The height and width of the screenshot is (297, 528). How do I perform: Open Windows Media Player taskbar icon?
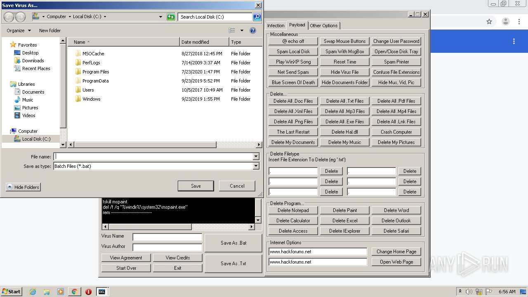[61, 292]
